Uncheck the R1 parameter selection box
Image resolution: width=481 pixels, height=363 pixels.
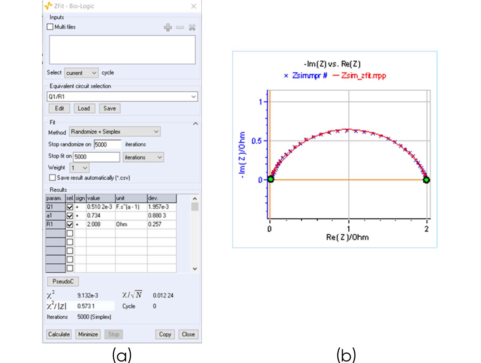pyautogui.click(x=70, y=224)
